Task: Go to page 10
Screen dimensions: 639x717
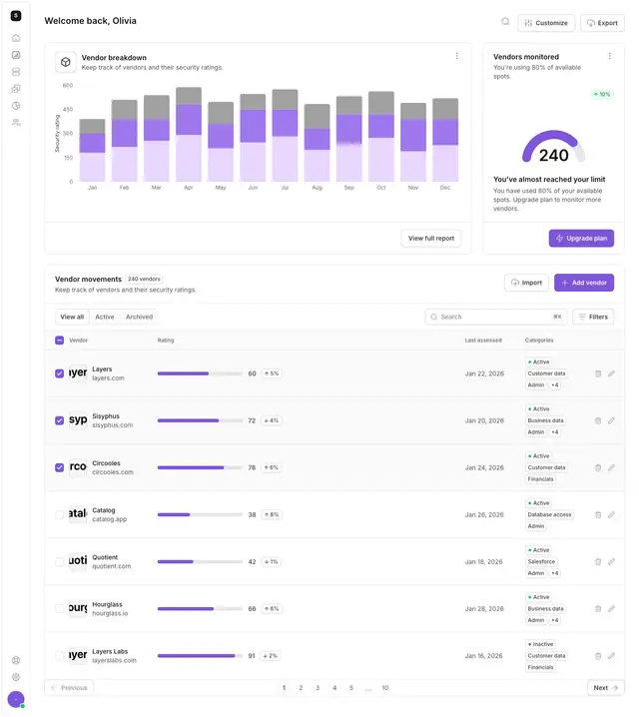Action: pos(385,688)
